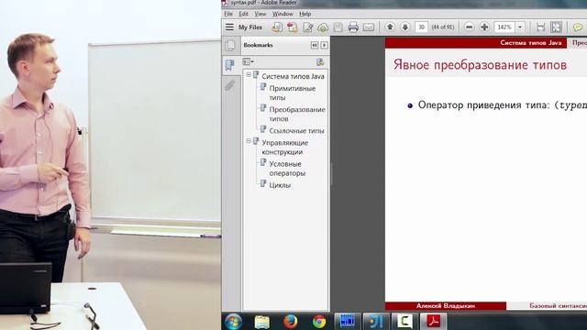Click the cloud upload icon
587x330 pixels.
point(323,27)
